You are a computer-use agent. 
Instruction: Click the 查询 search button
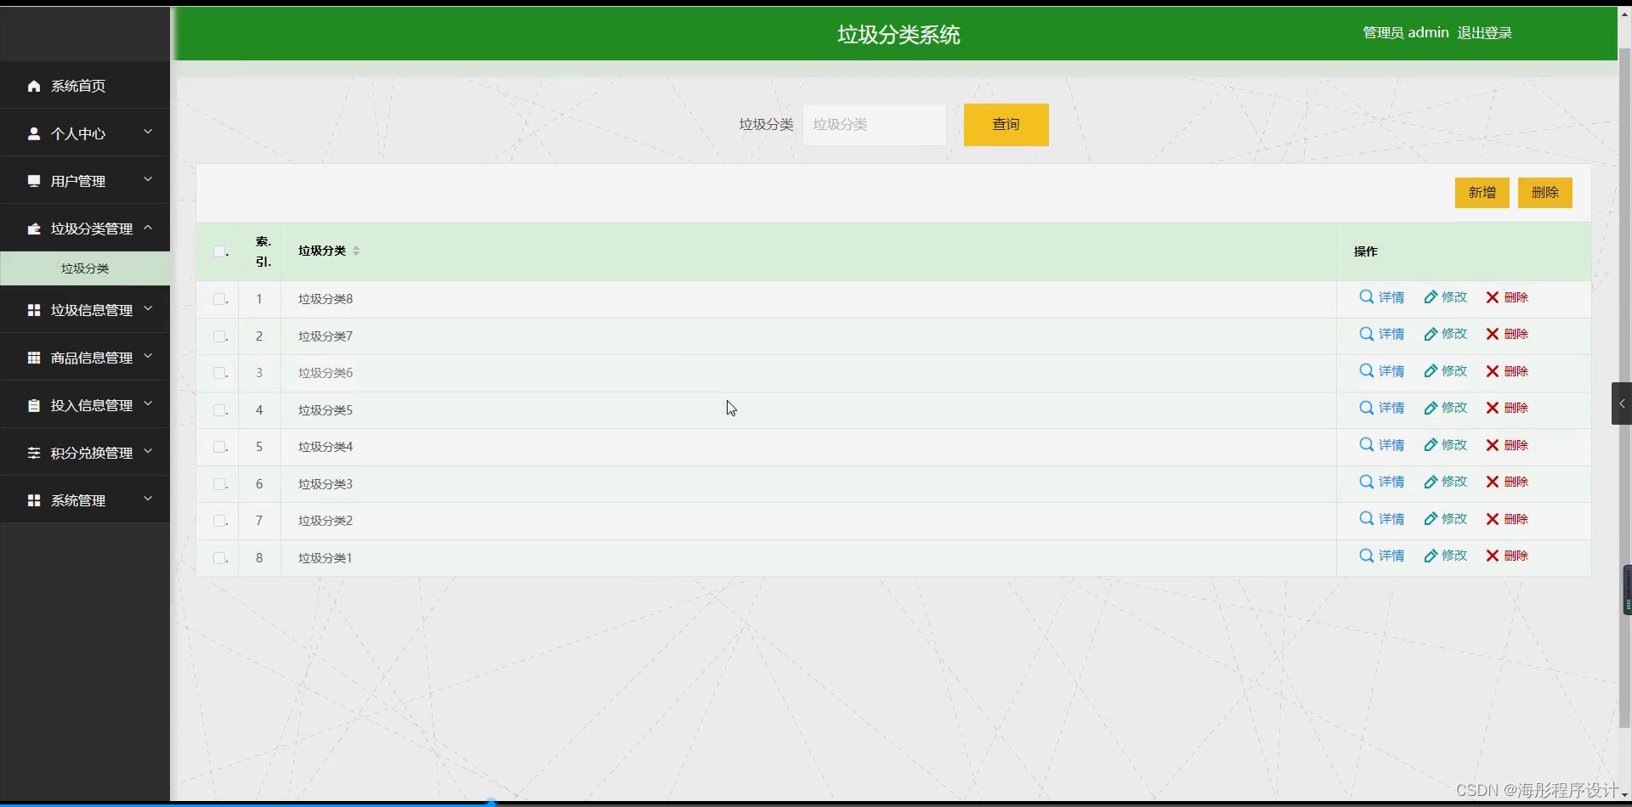[1006, 125]
